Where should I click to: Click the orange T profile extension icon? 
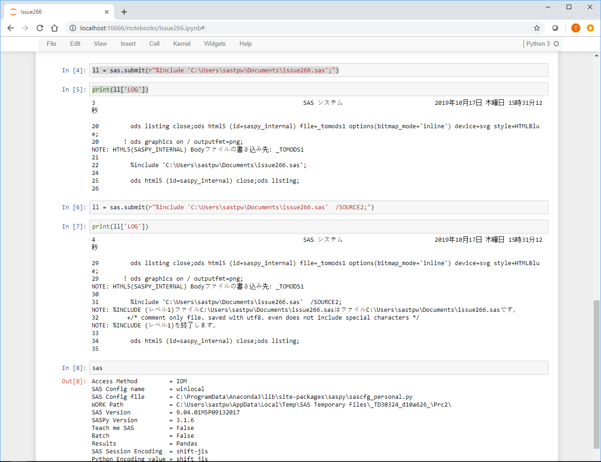pyautogui.click(x=575, y=28)
